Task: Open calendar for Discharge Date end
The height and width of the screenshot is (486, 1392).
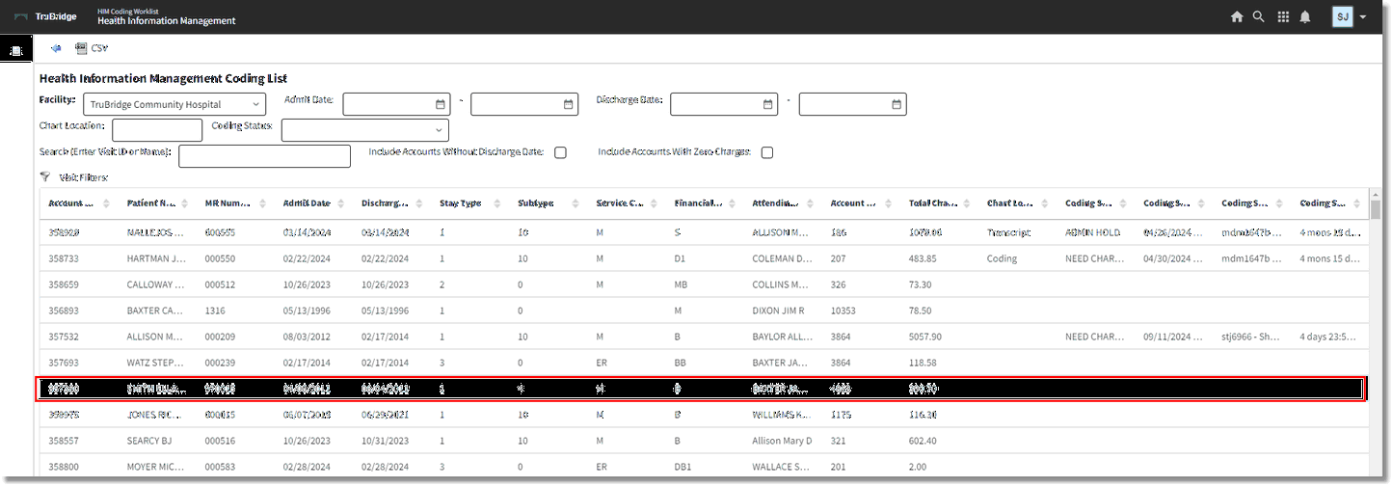Action: (x=897, y=104)
